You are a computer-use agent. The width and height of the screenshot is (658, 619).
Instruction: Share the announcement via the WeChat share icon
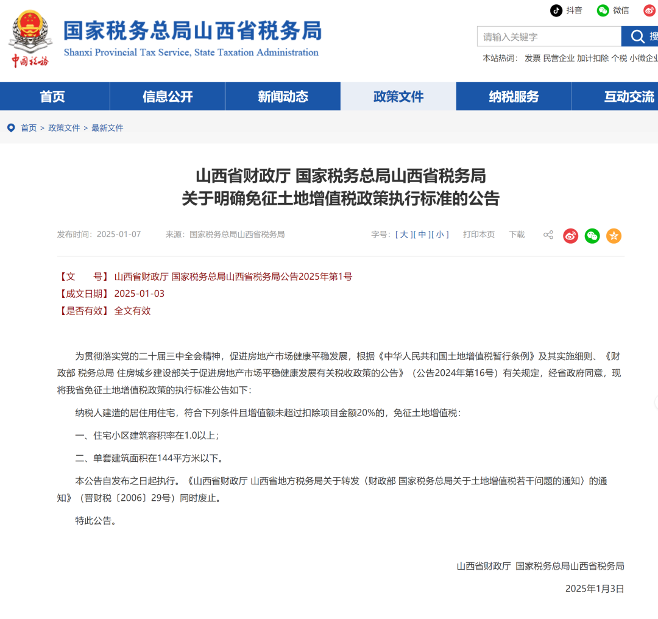click(x=592, y=235)
